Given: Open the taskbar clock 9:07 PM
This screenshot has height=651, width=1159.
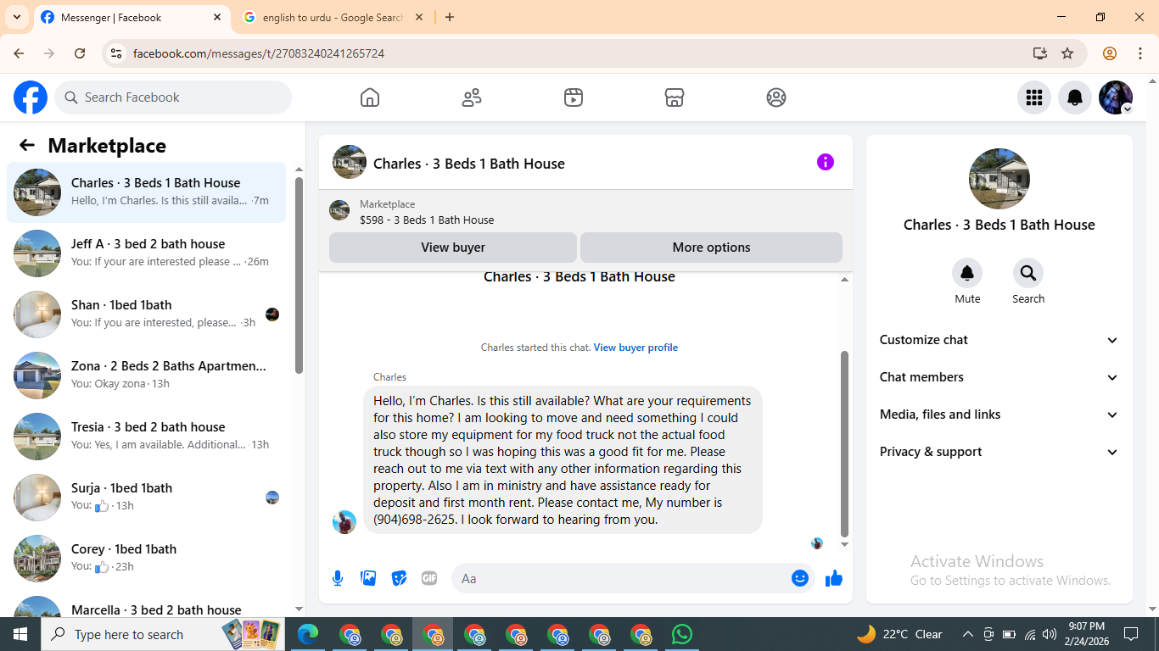Looking at the screenshot, I should click(x=1086, y=634).
